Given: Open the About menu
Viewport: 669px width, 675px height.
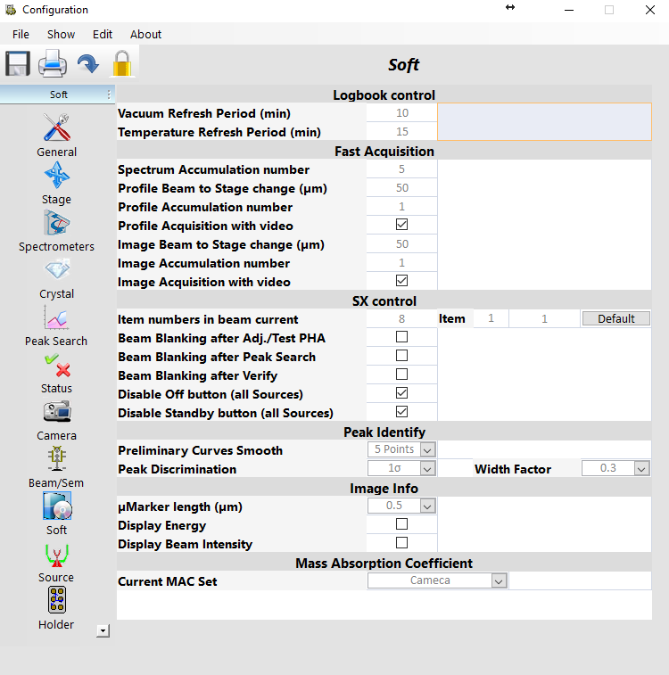Looking at the screenshot, I should (x=145, y=35).
